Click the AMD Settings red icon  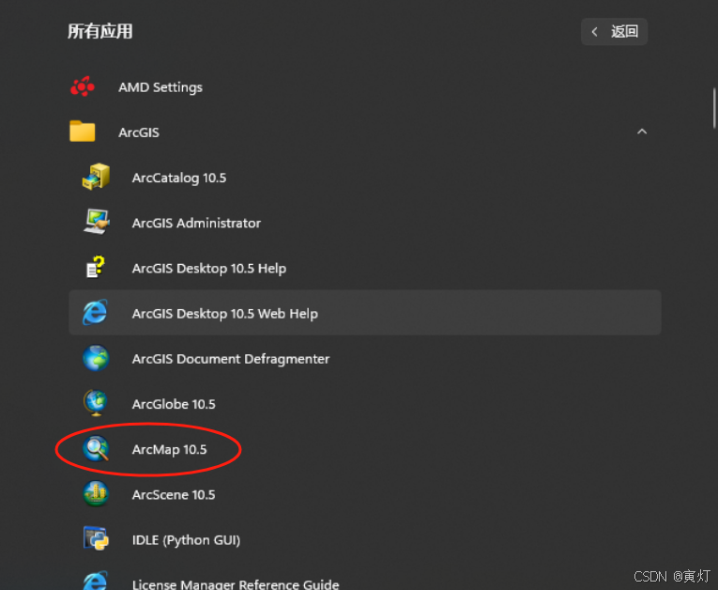click(83, 86)
